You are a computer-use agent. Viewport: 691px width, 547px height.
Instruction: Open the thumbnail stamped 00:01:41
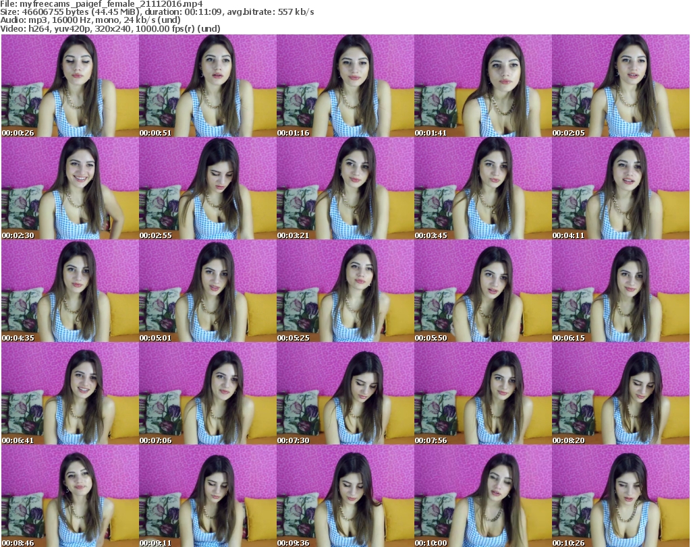tap(483, 86)
